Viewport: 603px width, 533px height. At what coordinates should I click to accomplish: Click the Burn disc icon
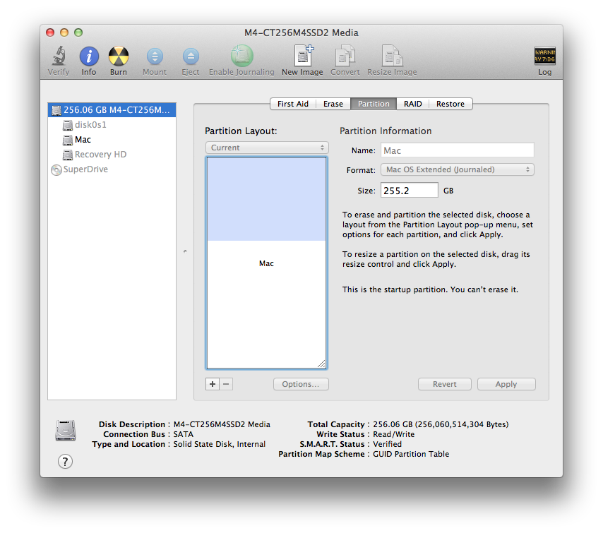(118, 56)
